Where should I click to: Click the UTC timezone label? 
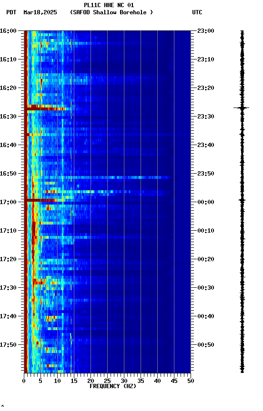pos(197,12)
